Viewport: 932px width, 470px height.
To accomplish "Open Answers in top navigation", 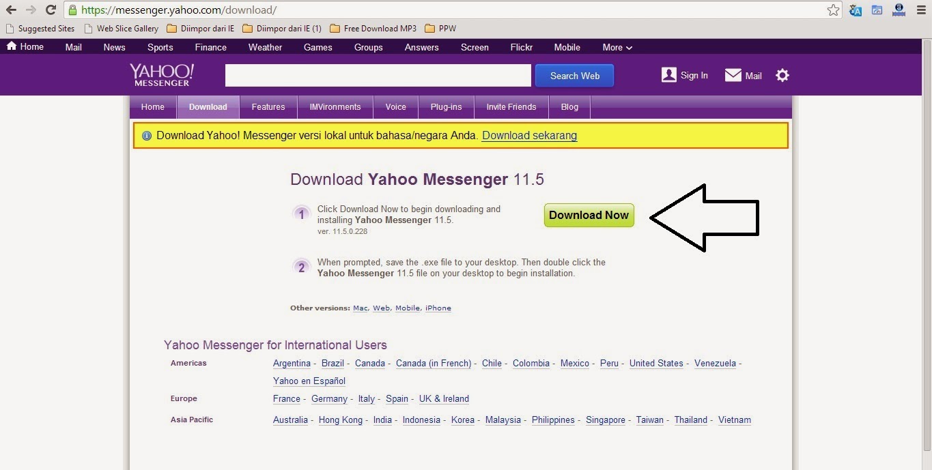I will (421, 47).
